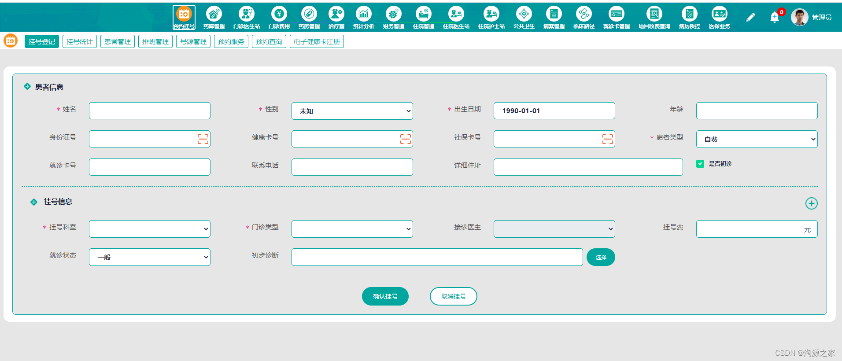Image resolution: width=842 pixels, height=361 pixels.
Task: Open the 病历质控 module
Action: (x=690, y=18)
